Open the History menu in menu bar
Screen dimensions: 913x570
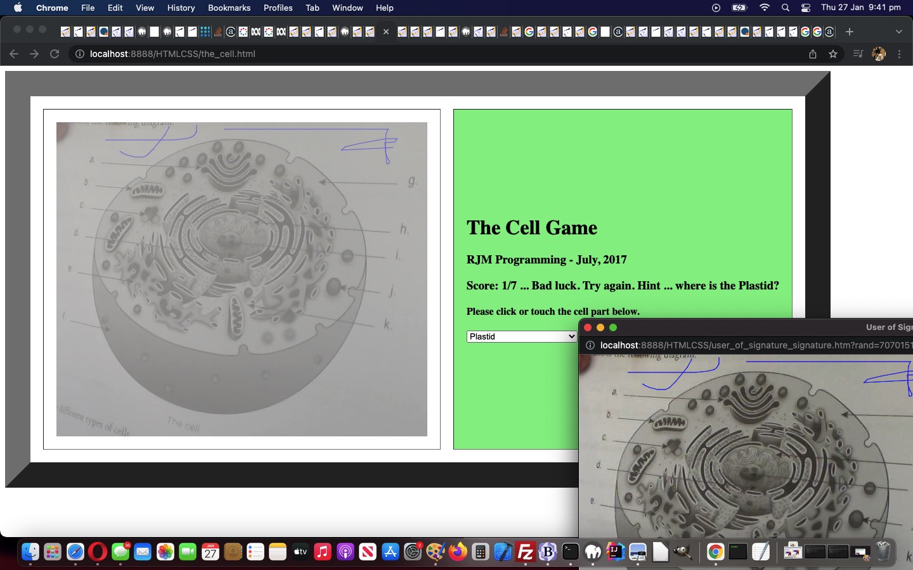pyautogui.click(x=181, y=8)
